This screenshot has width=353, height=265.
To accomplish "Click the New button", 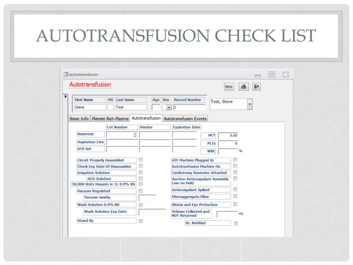I will pyautogui.click(x=229, y=87).
